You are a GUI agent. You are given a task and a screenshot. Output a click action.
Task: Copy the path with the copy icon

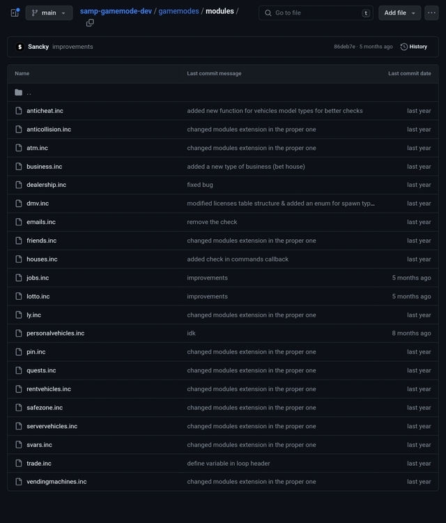(x=90, y=23)
